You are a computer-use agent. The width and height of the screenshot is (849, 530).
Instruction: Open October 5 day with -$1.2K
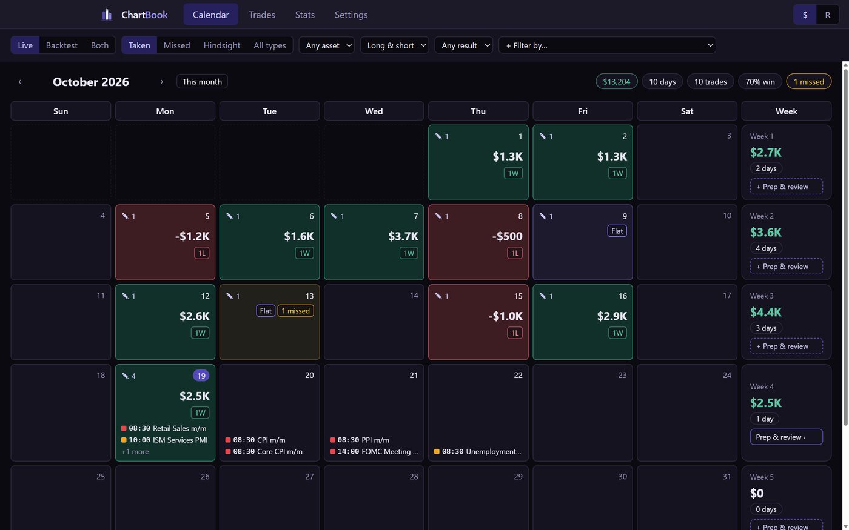(165, 242)
